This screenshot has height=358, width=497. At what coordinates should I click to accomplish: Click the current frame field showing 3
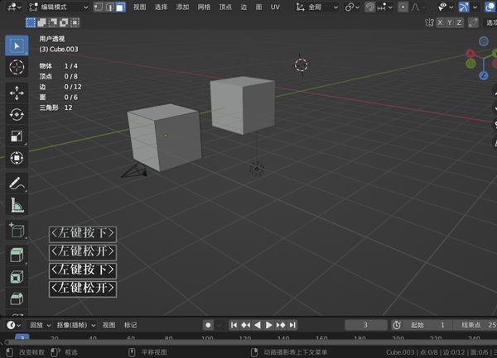click(x=366, y=325)
